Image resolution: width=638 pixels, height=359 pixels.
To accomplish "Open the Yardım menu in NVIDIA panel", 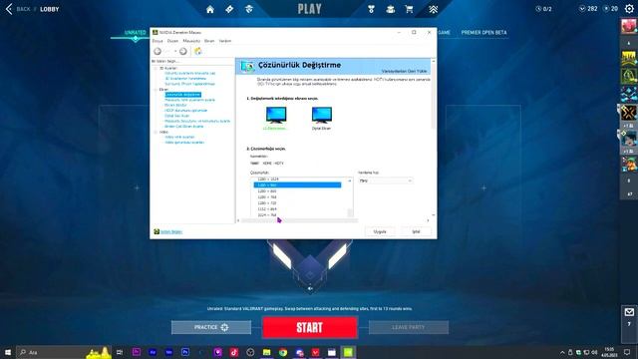I will tap(225, 41).
